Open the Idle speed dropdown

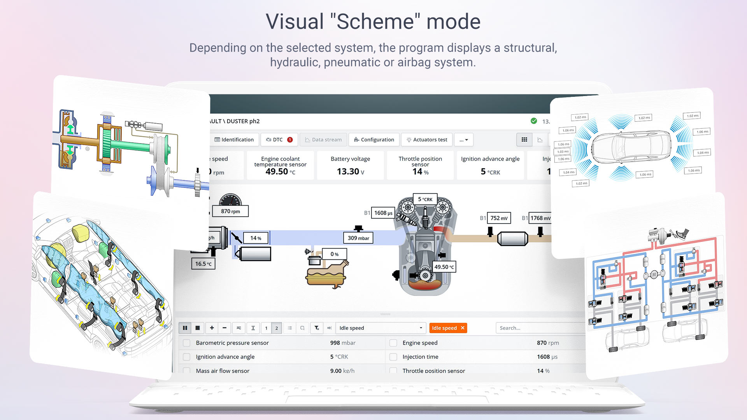pos(381,328)
